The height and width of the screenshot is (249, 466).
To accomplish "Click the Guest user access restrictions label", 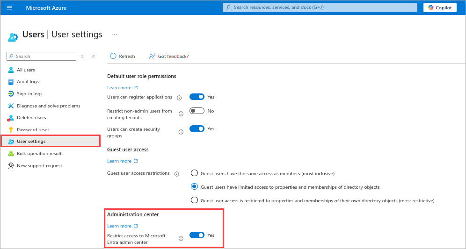I will click(138, 173).
